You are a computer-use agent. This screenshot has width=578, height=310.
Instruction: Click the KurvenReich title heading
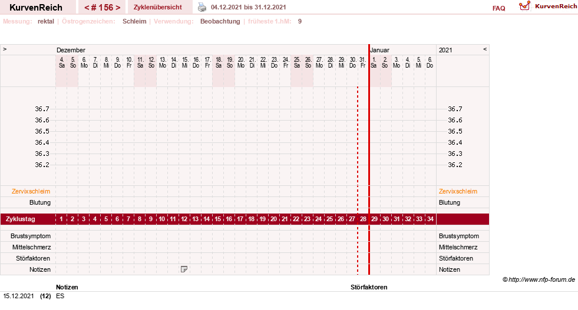(36, 8)
